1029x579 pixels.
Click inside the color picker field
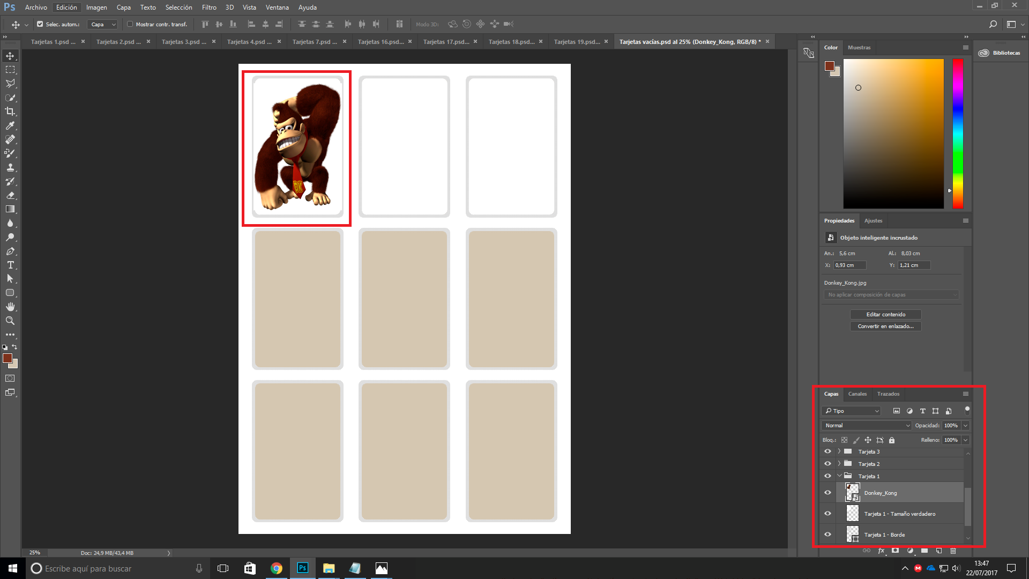point(893,133)
